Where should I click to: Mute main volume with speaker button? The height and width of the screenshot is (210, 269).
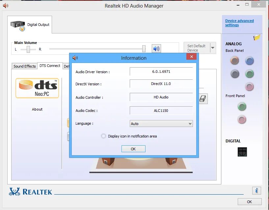[156, 49]
